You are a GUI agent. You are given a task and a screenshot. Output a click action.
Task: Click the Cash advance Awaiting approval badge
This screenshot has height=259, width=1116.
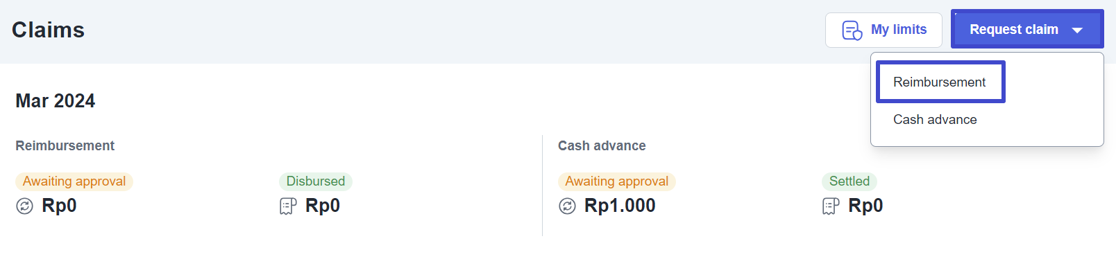(617, 181)
